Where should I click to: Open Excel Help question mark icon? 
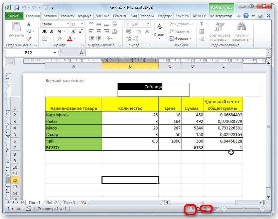(x=246, y=16)
